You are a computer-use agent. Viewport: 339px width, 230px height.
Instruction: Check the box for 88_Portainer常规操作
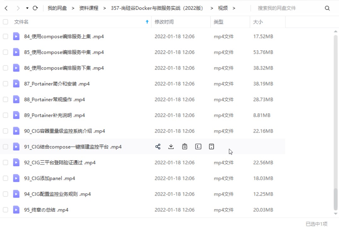click(5, 99)
